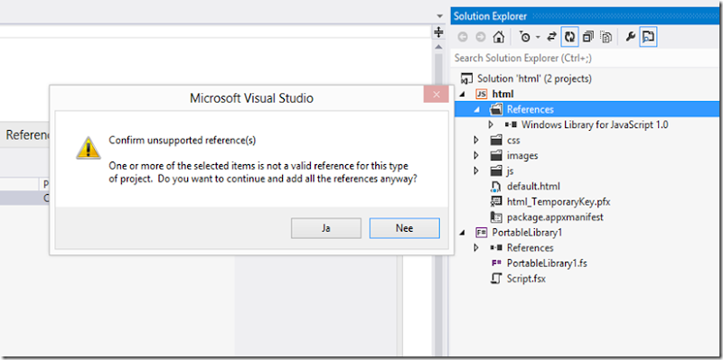
Task: Click the Forward arrow in Solution Explorer toolbar
Action: point(481,37)
